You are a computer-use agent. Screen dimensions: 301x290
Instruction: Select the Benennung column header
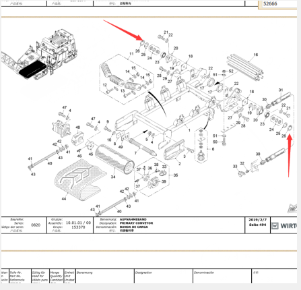click(85, 272)
